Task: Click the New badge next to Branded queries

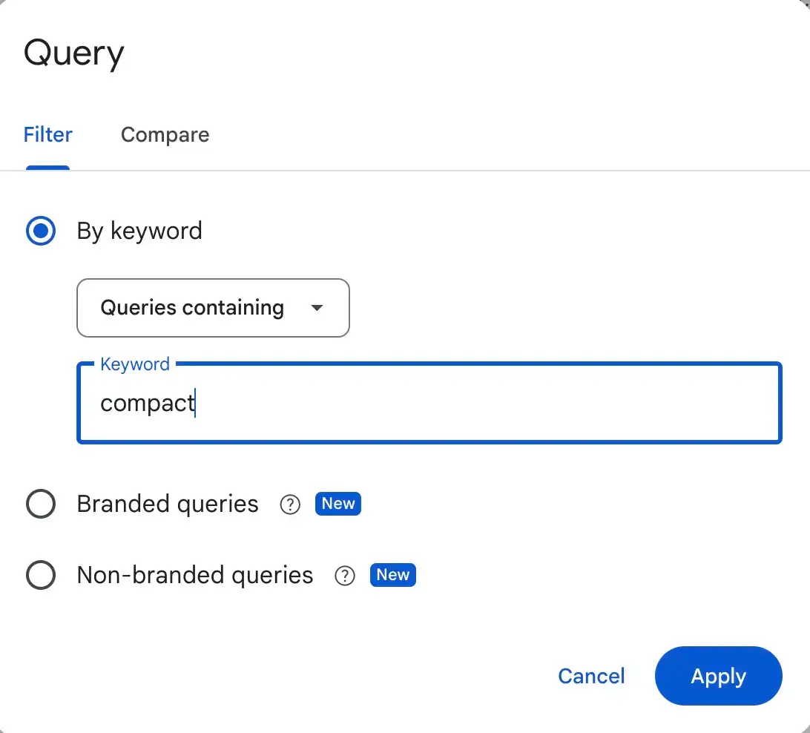Action: click(337, 504)
